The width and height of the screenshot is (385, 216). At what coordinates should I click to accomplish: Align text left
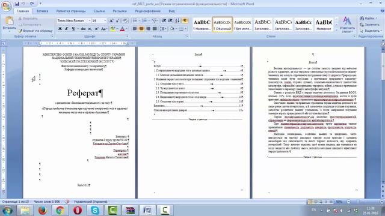point(135,29)
